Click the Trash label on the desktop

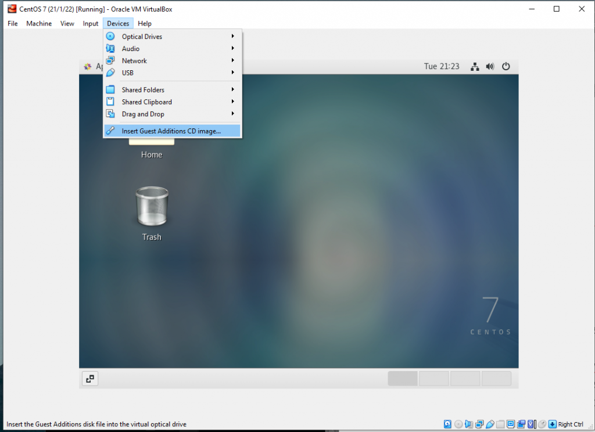[x=152, y=237]
